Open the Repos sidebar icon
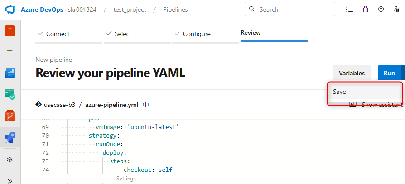405x184 pixels. click(x=10, y=116)
